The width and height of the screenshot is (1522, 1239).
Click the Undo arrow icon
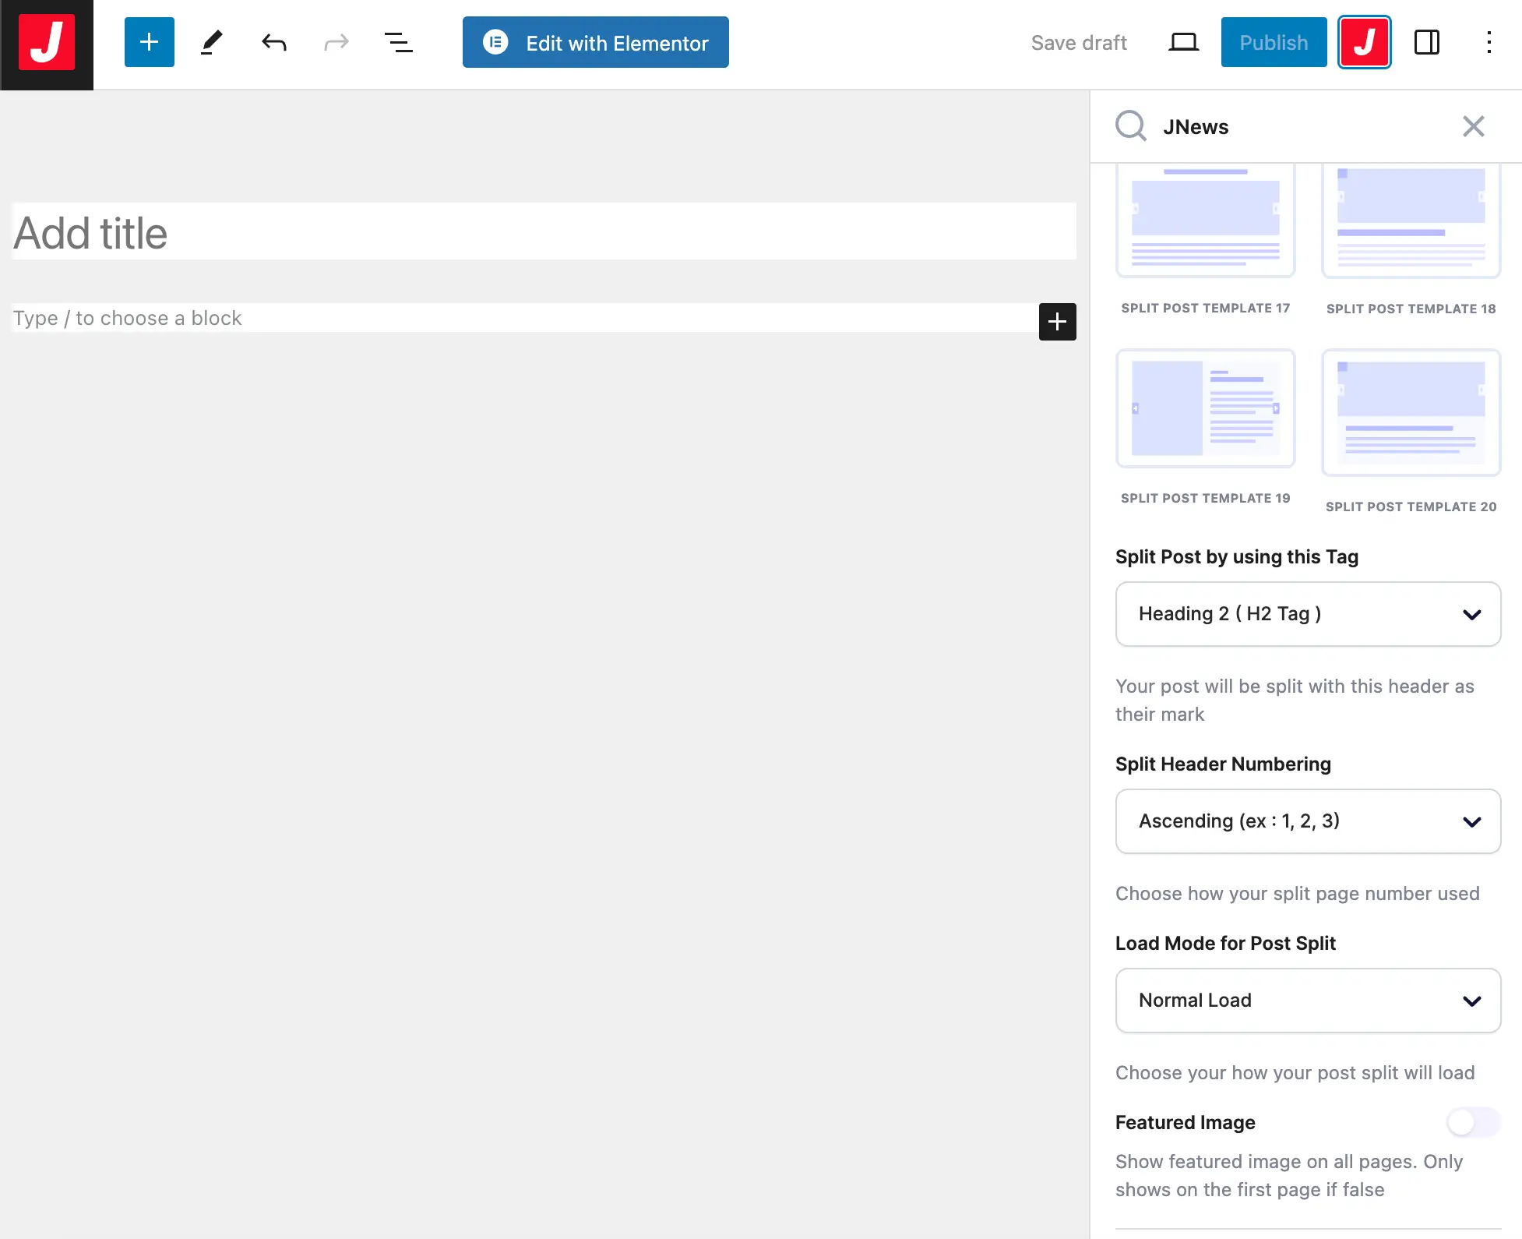273,42
